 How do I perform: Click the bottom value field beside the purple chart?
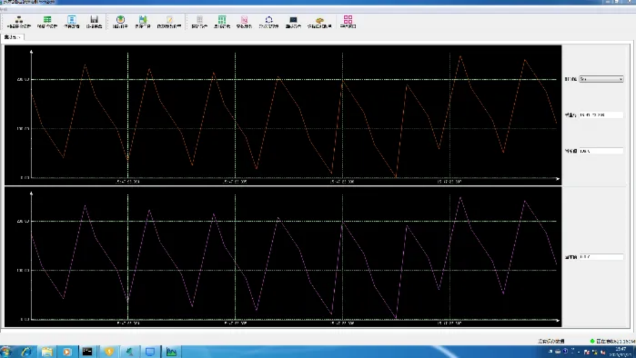pyautogui.click(x=601, y=257)
